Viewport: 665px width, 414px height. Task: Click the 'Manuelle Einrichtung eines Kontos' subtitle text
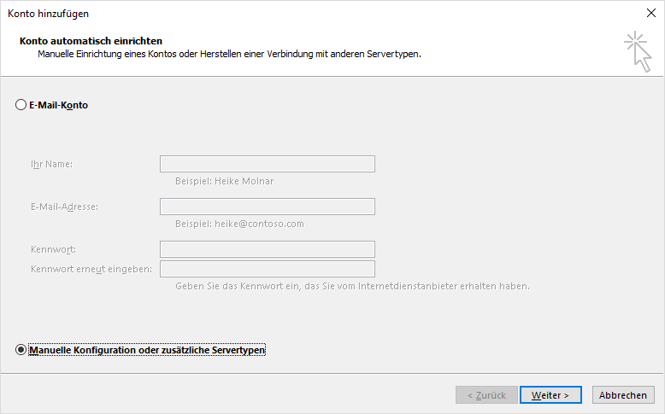pyautogui.click(x=229, y=55)
